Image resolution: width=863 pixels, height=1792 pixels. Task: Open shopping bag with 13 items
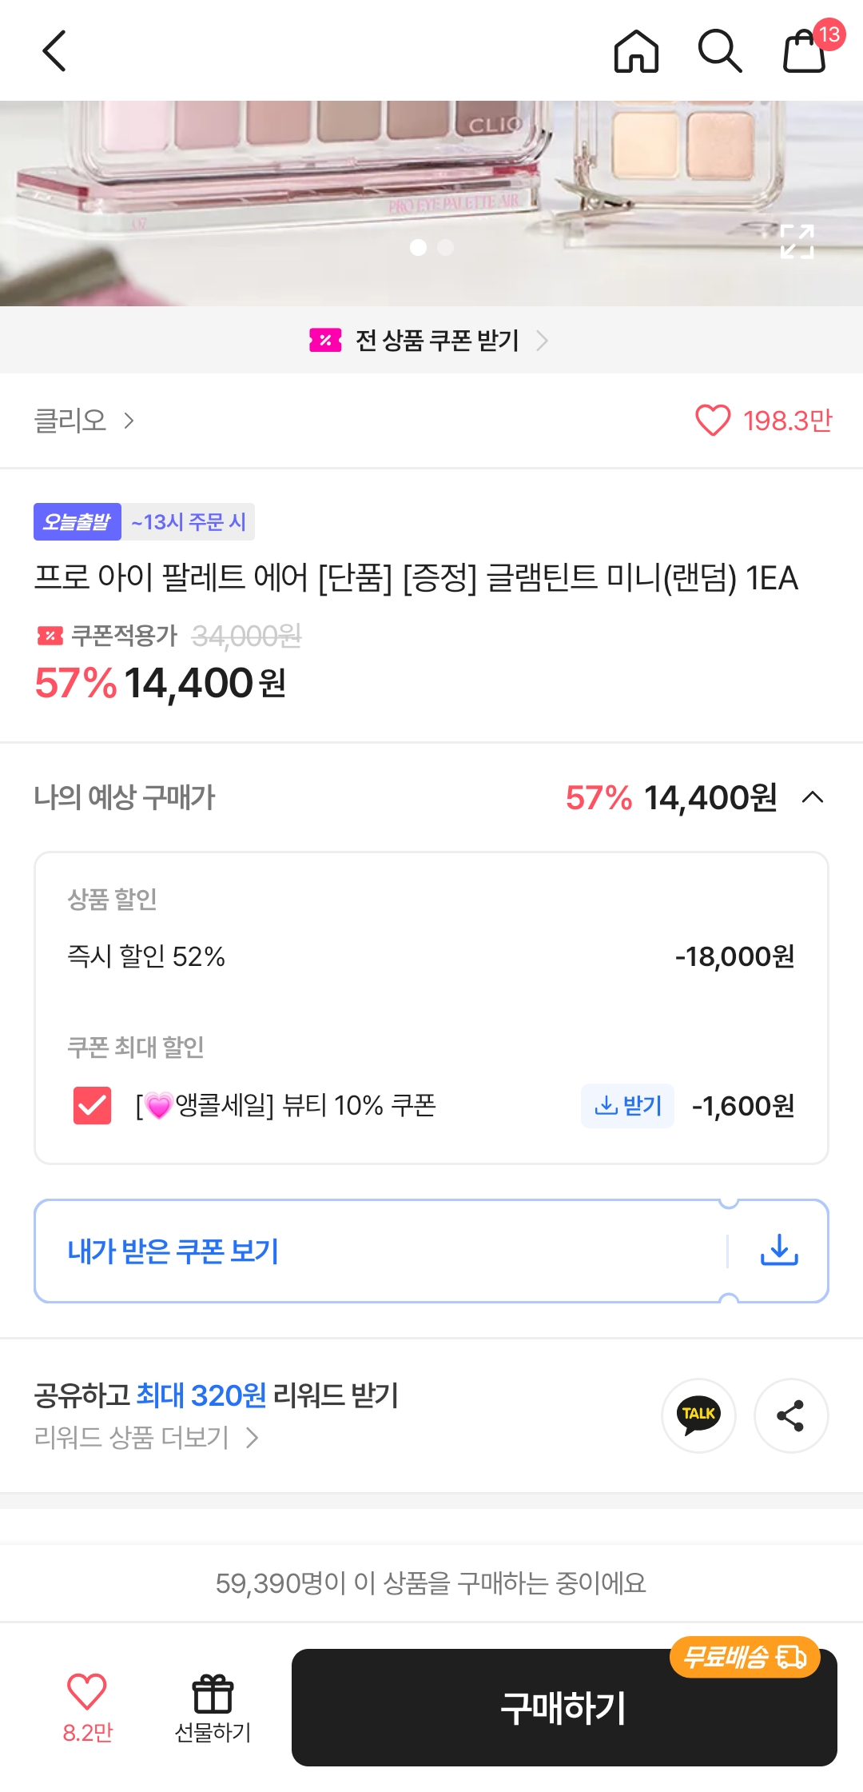pos(805,51)
